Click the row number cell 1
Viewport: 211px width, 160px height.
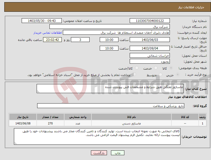coord(202,123)
